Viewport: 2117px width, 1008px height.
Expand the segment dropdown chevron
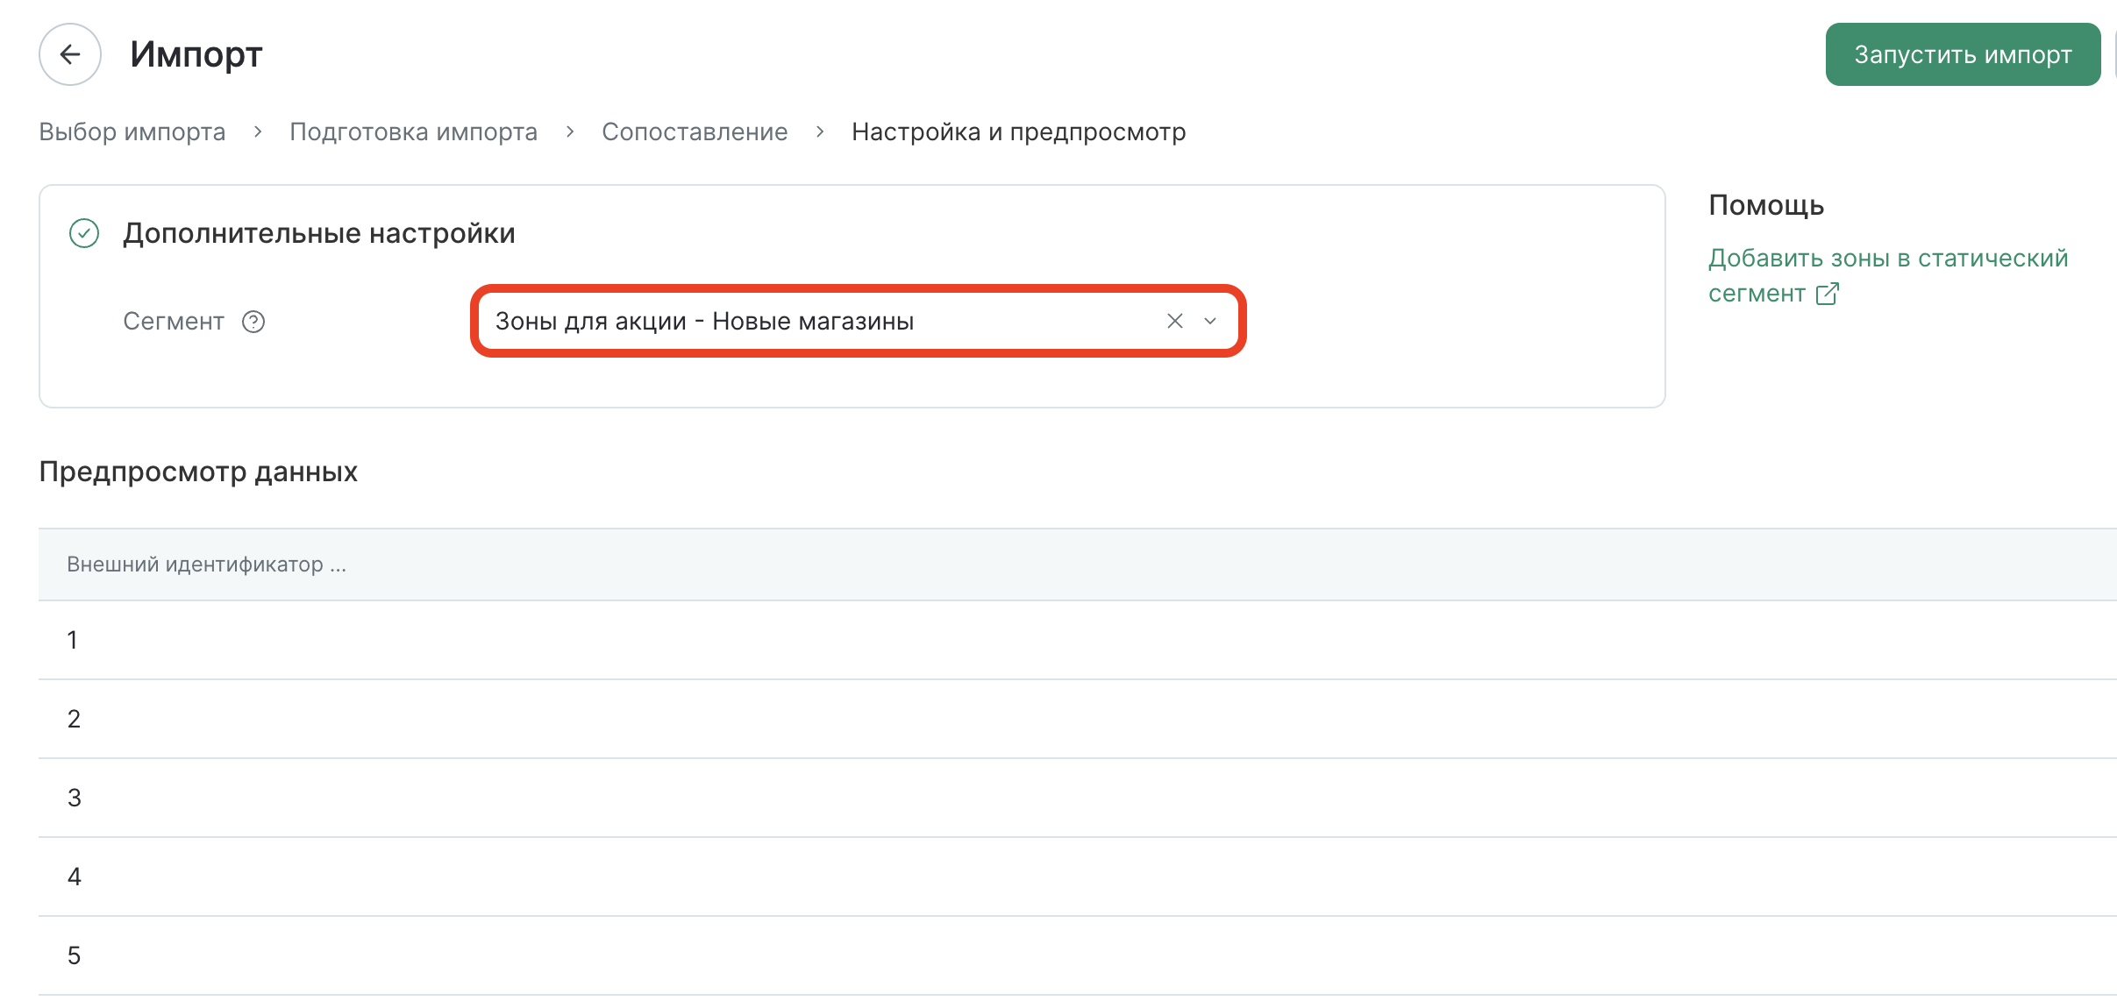click(x=1210, y=321)
